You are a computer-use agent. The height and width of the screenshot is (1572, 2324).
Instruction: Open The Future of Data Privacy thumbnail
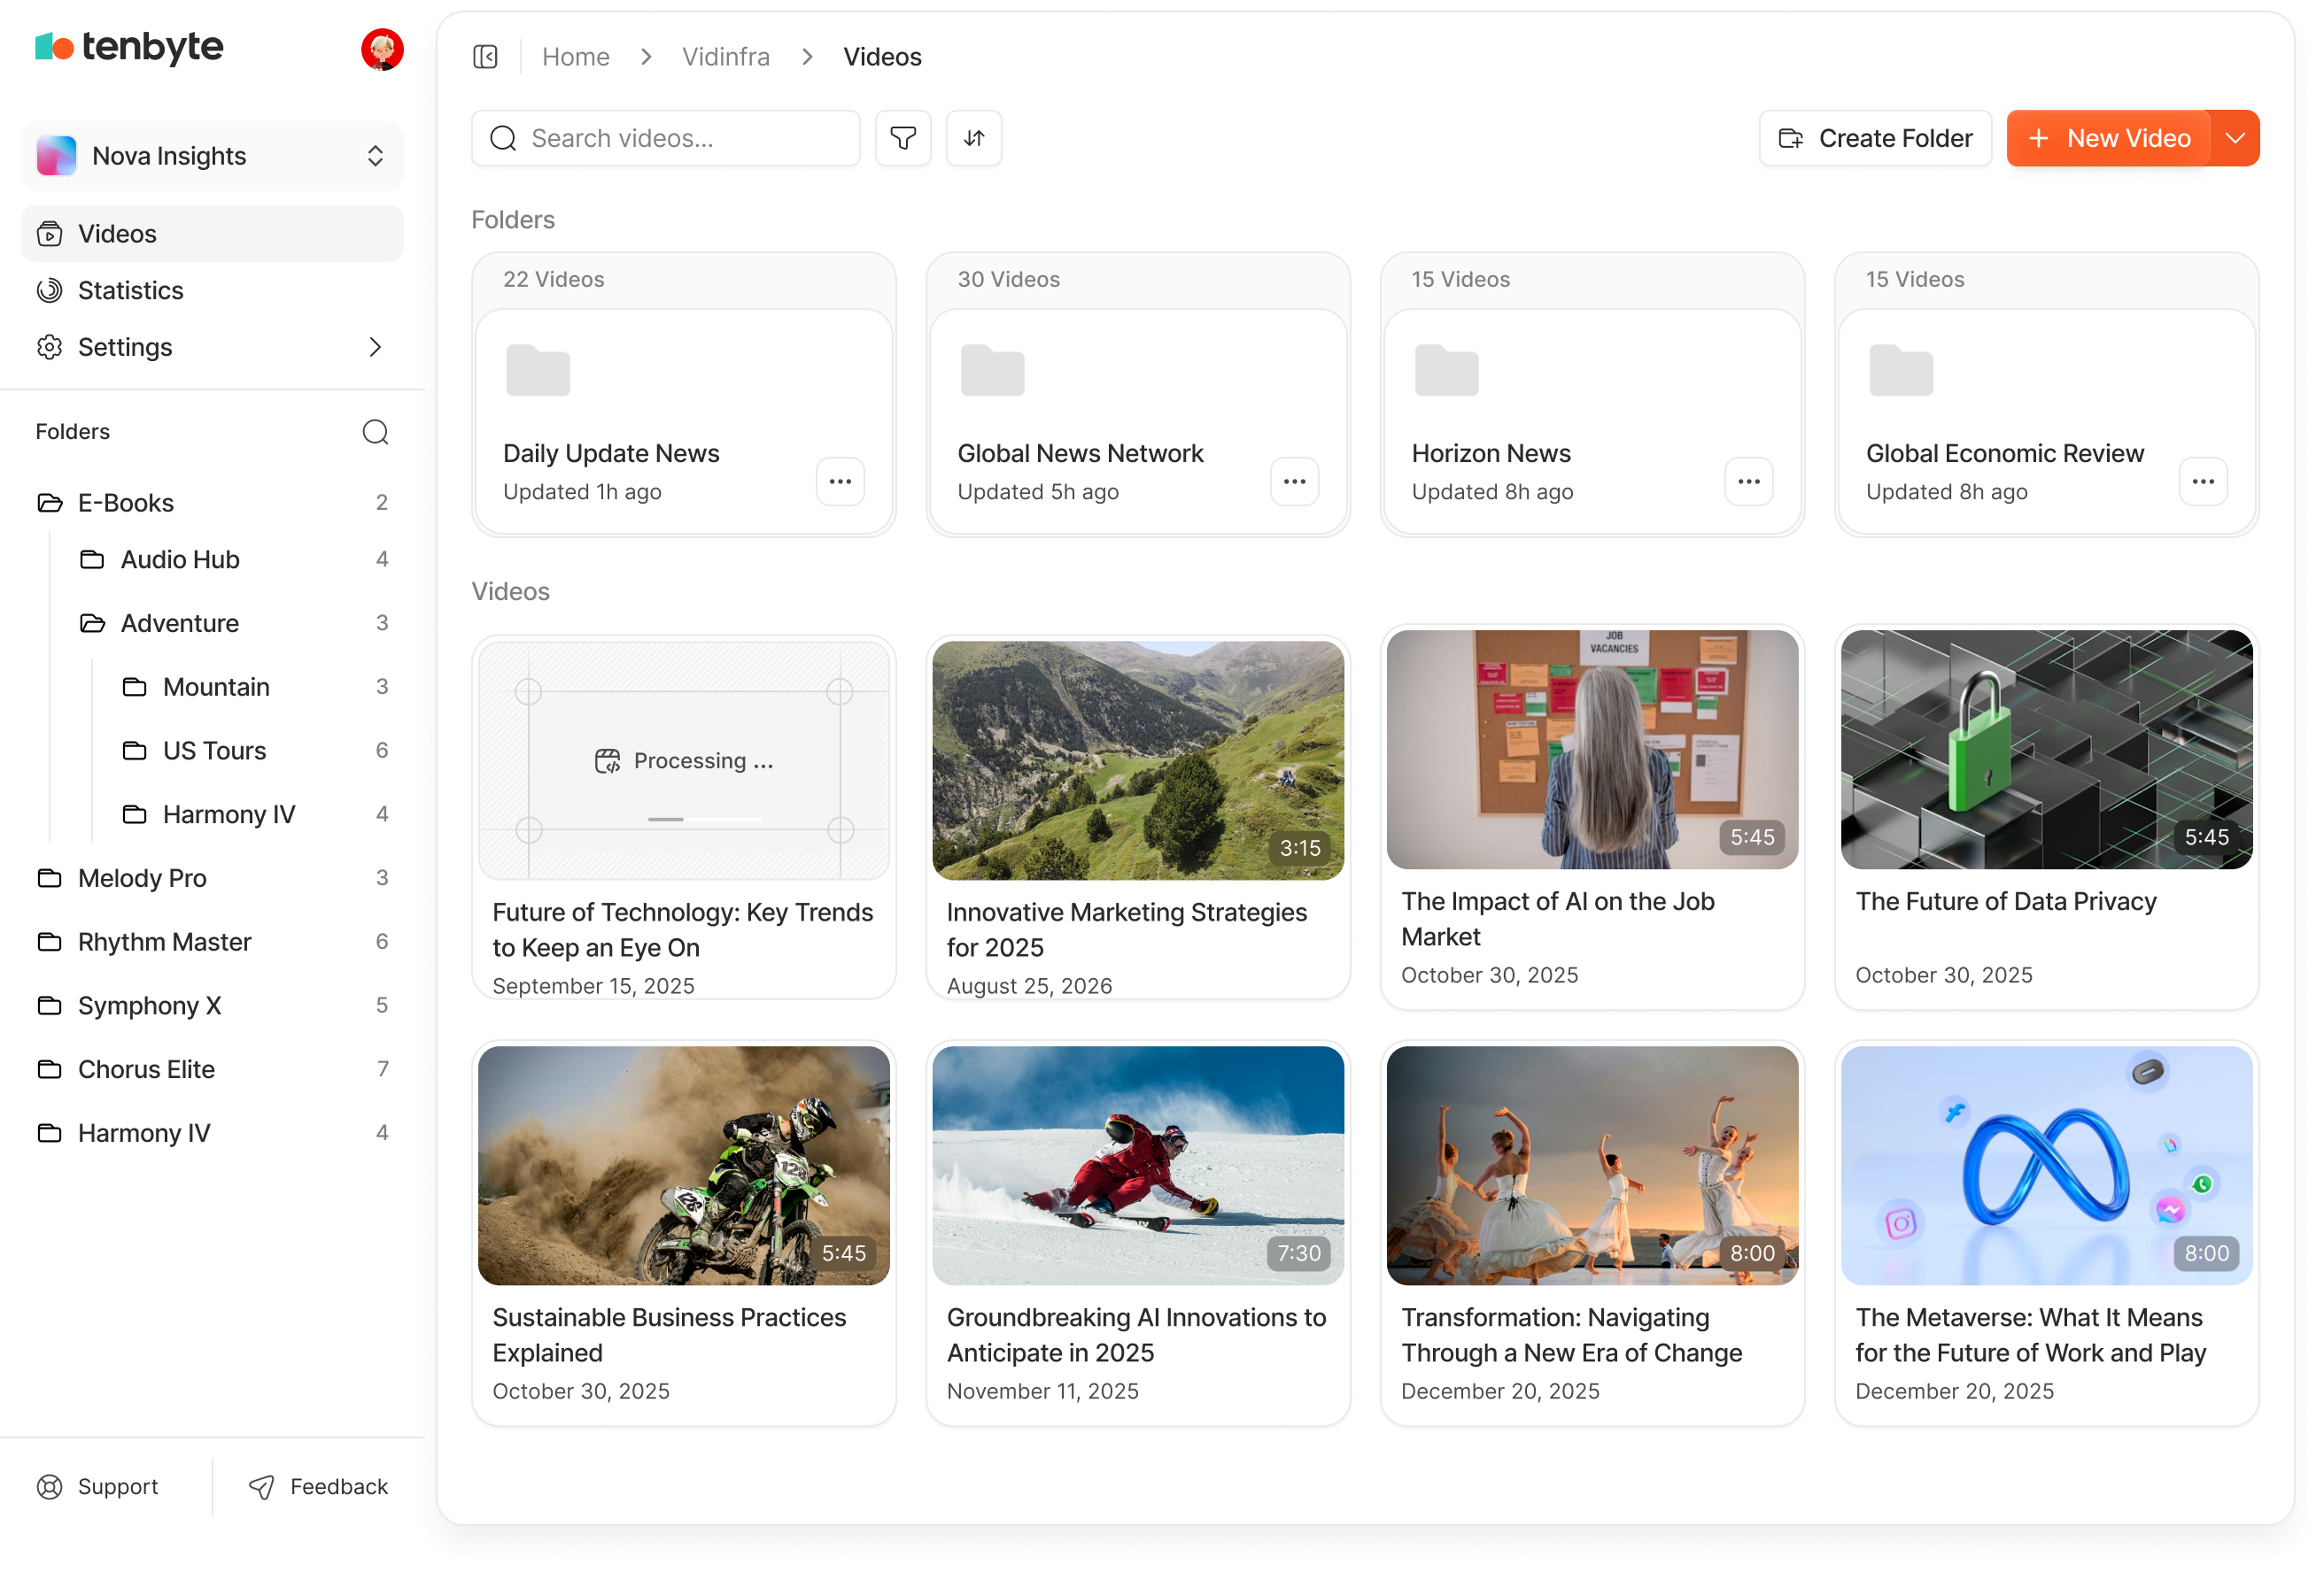(x=2045, y=750)
